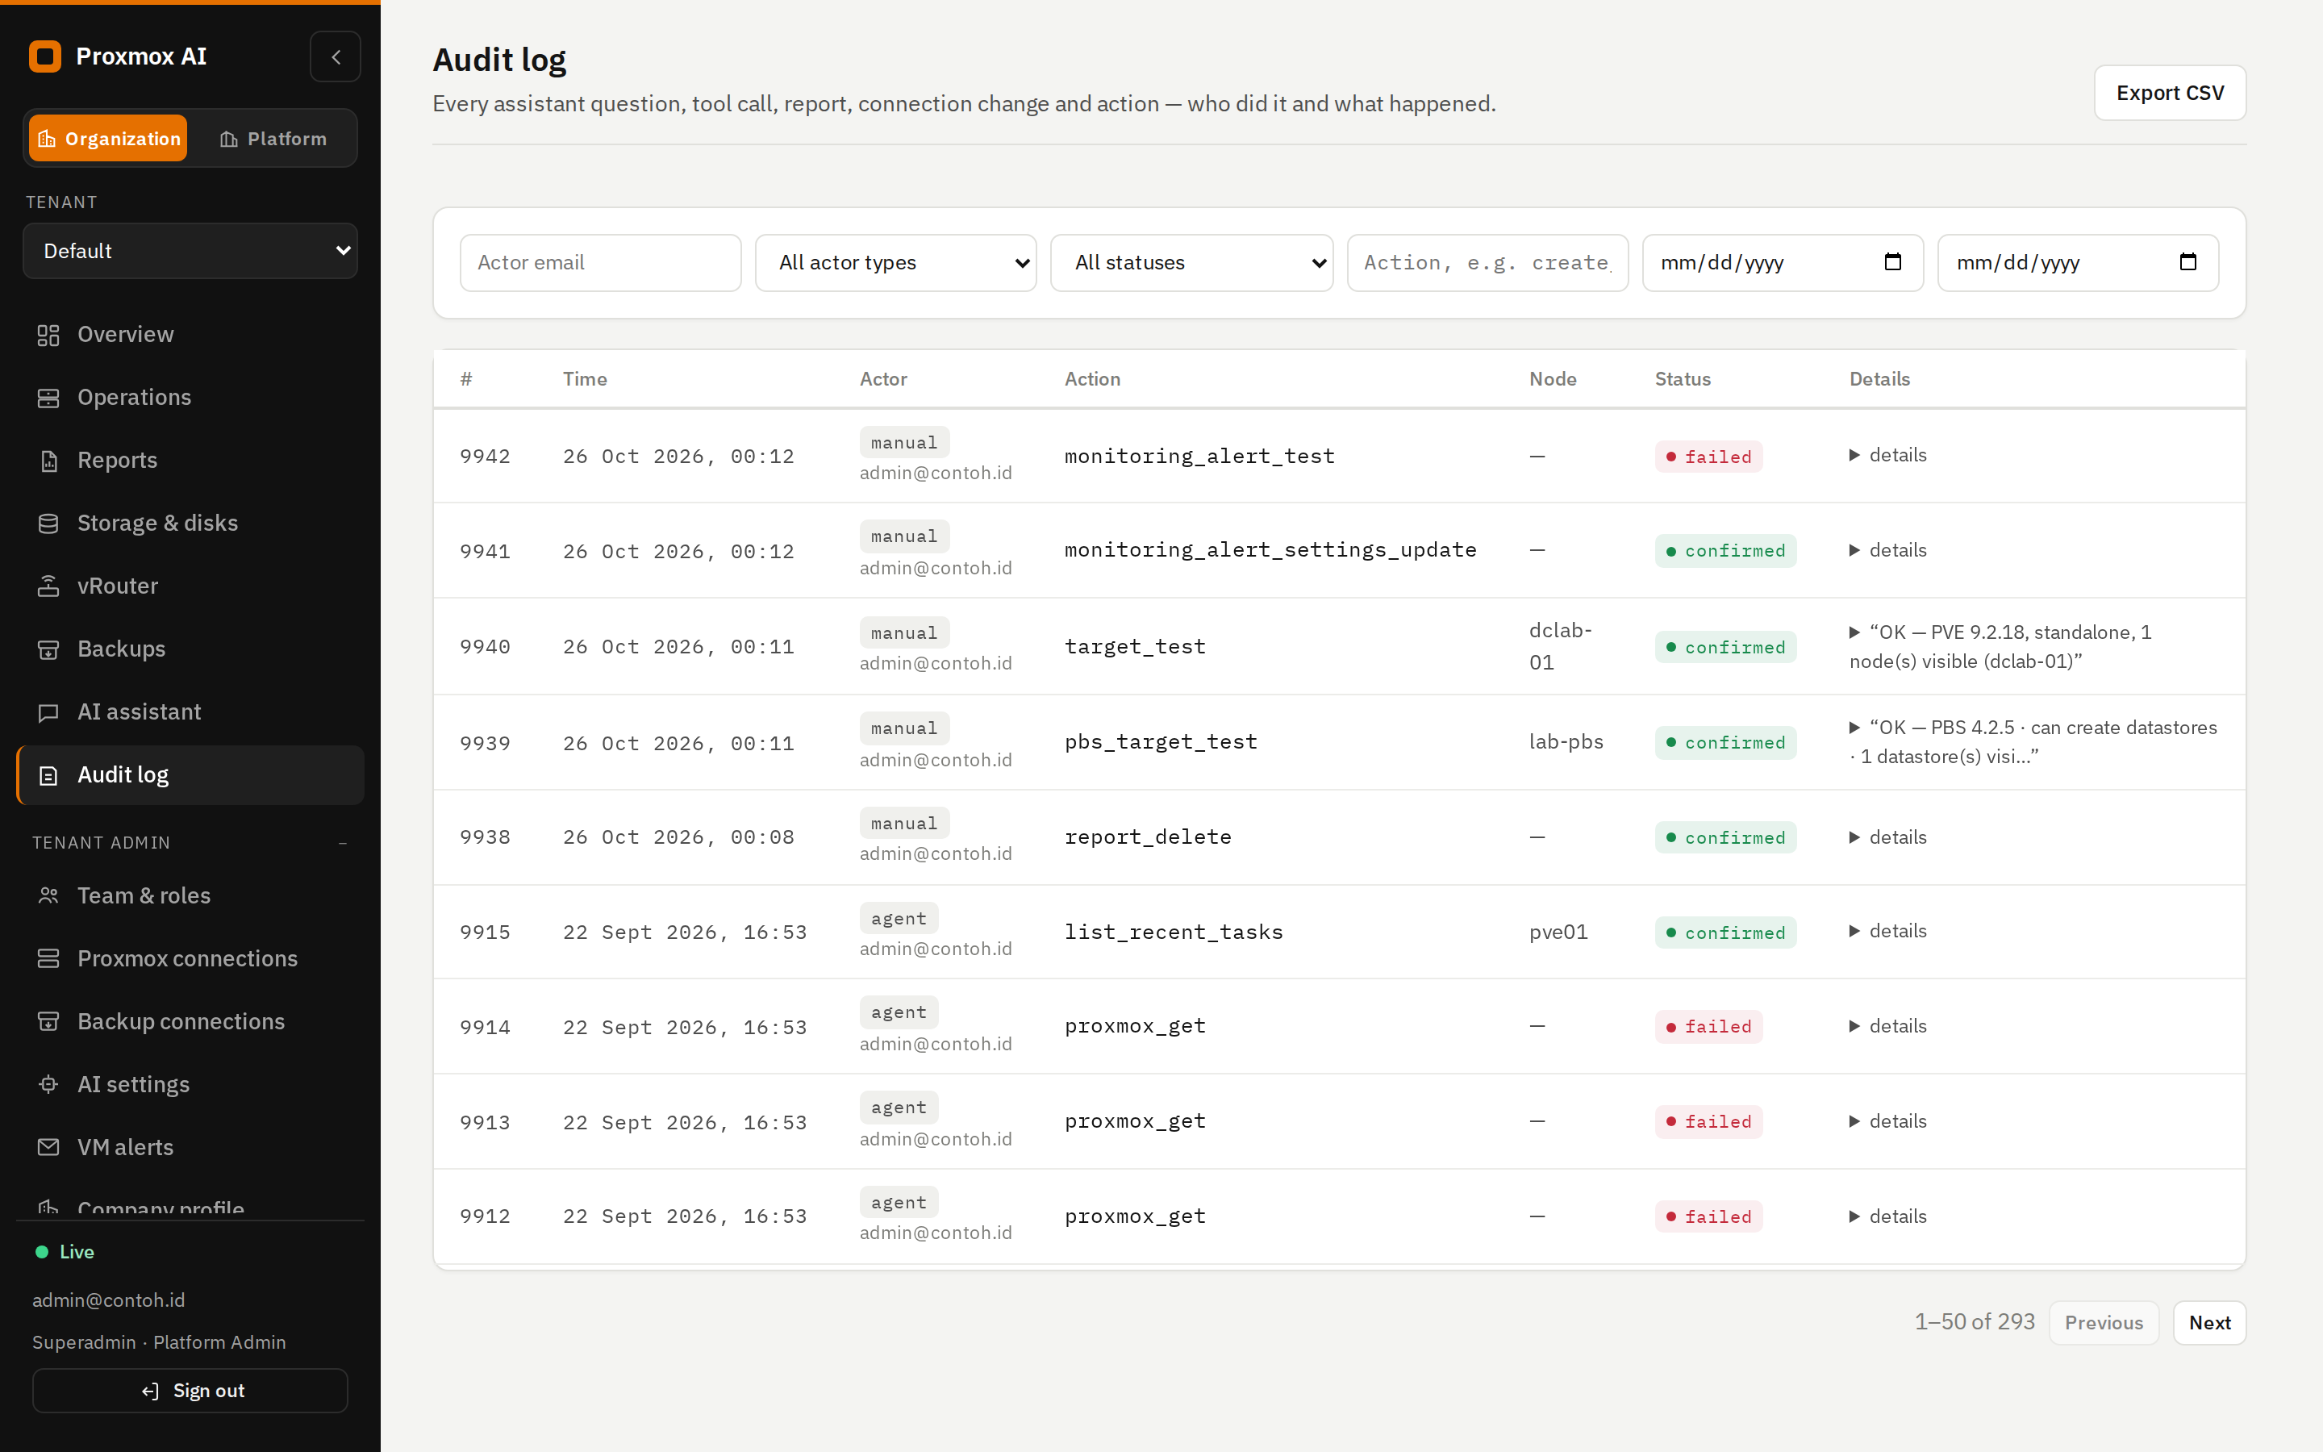Go to Operations in the sidebar
This screenshot has width=2323, height=1452.
tap(190, 398)
